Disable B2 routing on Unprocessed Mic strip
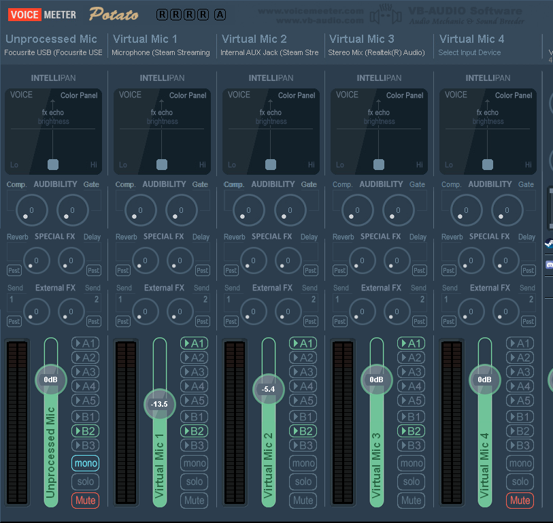553x523 pixels. click(x=85, y=431)
